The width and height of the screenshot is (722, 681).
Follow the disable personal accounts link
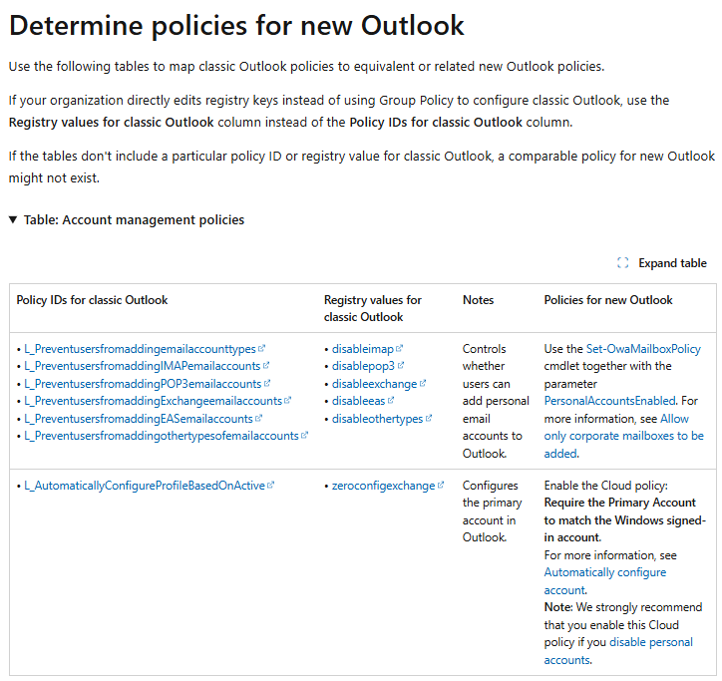pyautogui.click(x=618, y=651)
